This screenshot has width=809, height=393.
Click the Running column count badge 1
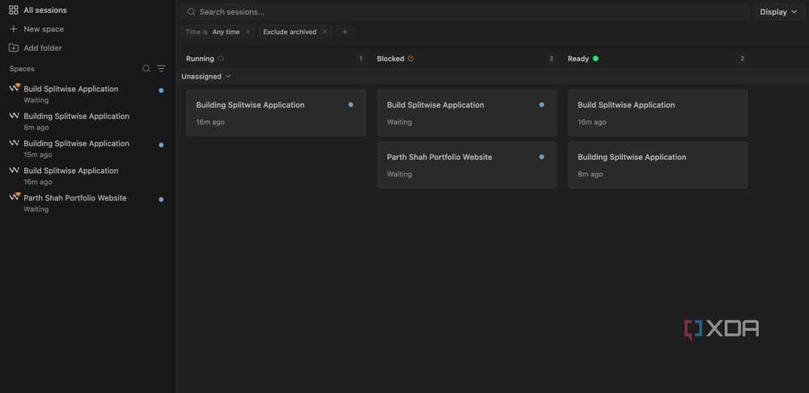(x=360, y=59)
